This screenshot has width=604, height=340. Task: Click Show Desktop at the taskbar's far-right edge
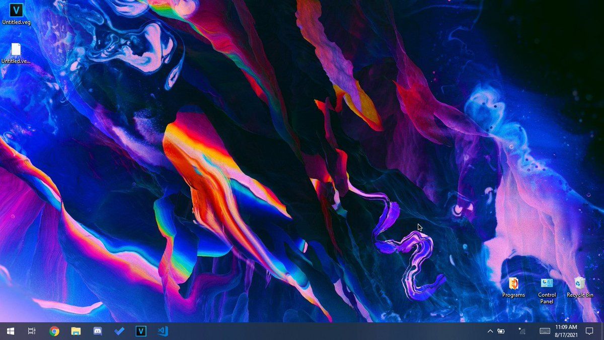pyautogui.click(x=602, y=331)
